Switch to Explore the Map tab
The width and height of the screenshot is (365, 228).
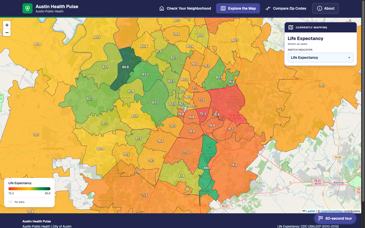tap(238, 8)
